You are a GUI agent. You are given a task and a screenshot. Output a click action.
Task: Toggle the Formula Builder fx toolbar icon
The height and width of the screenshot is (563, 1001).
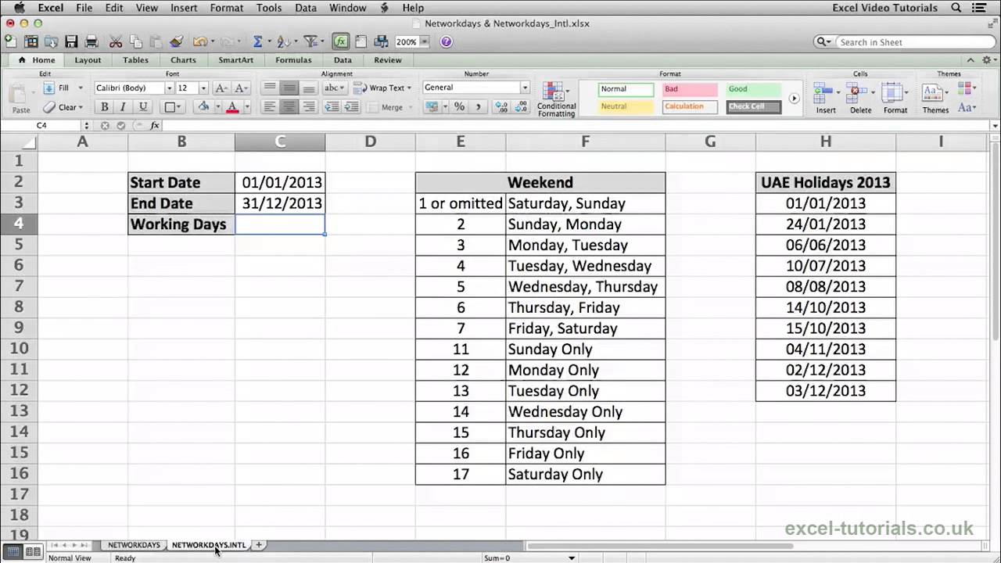point(340,41)
